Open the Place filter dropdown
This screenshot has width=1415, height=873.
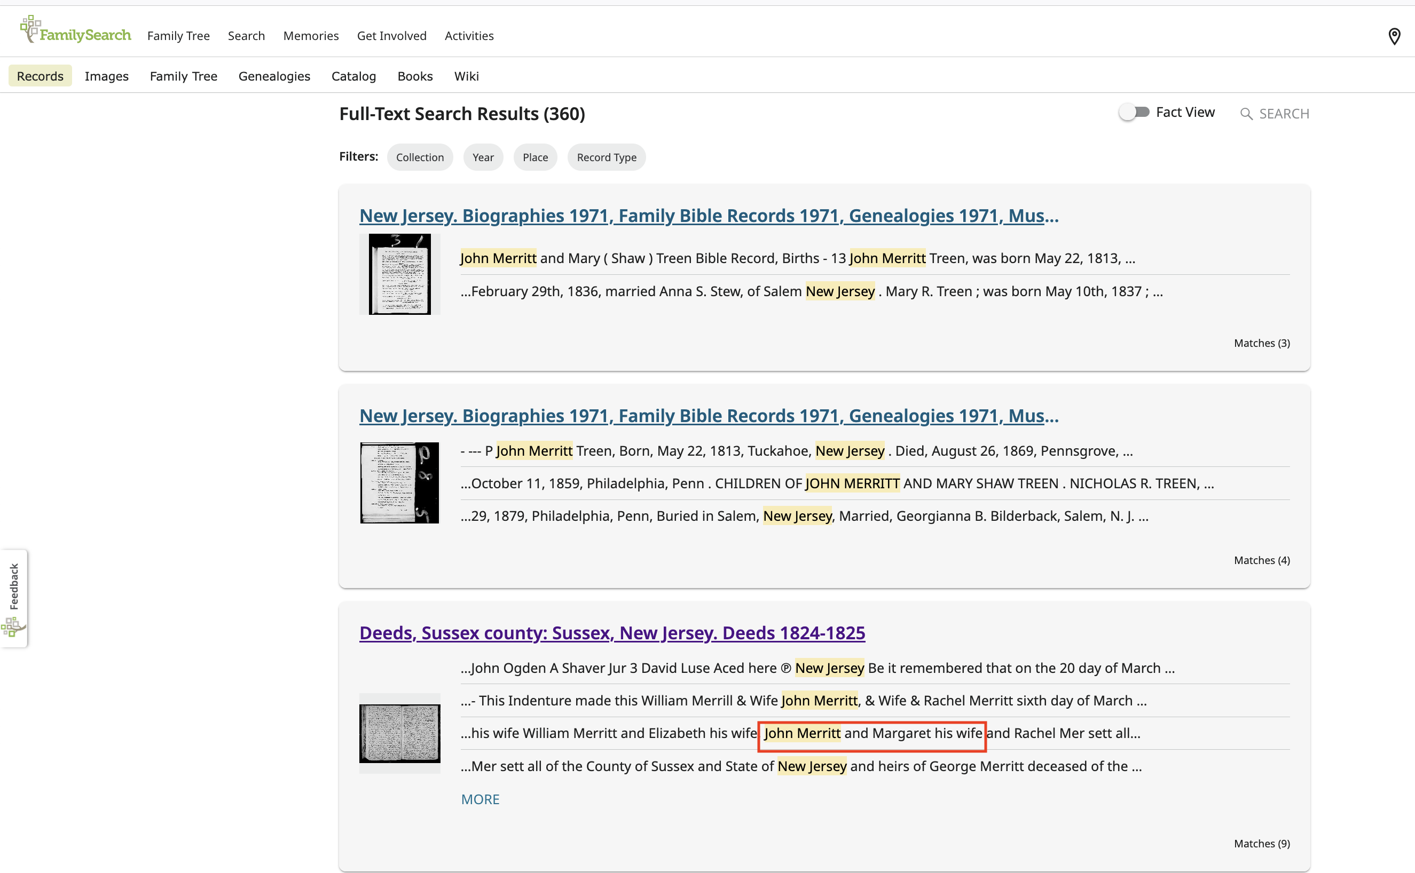tap(534, 157)
